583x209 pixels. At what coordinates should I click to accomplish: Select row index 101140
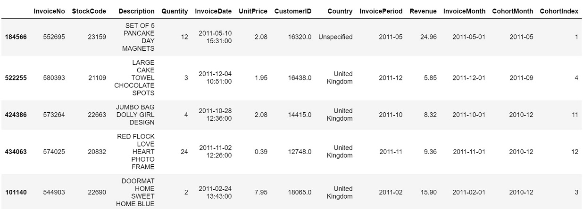(16, 192)
